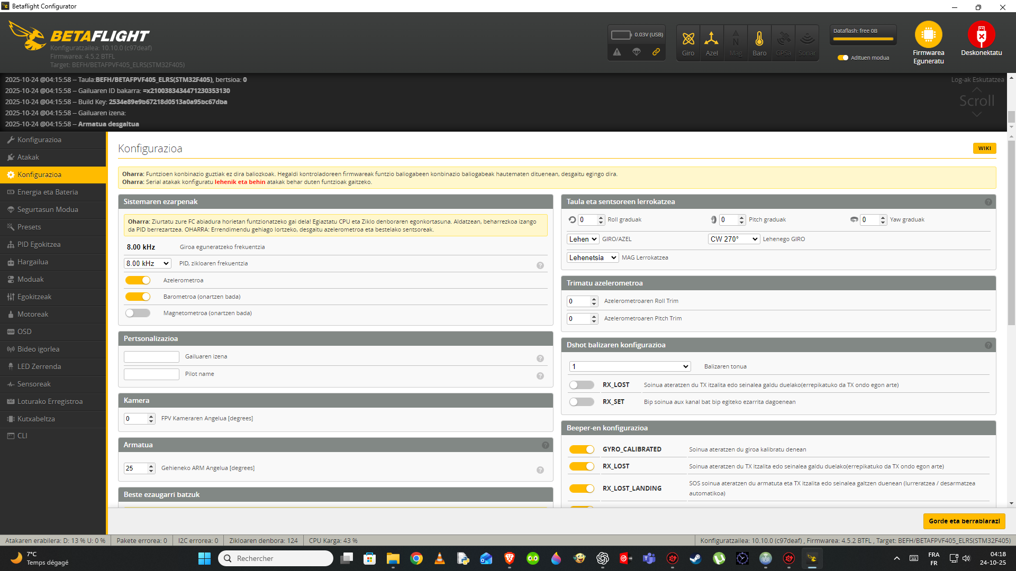Click help icon in Armatua section header
The width and height of the screenshot is (1016, 571).
pyautogui.click(x=546, y=445)
